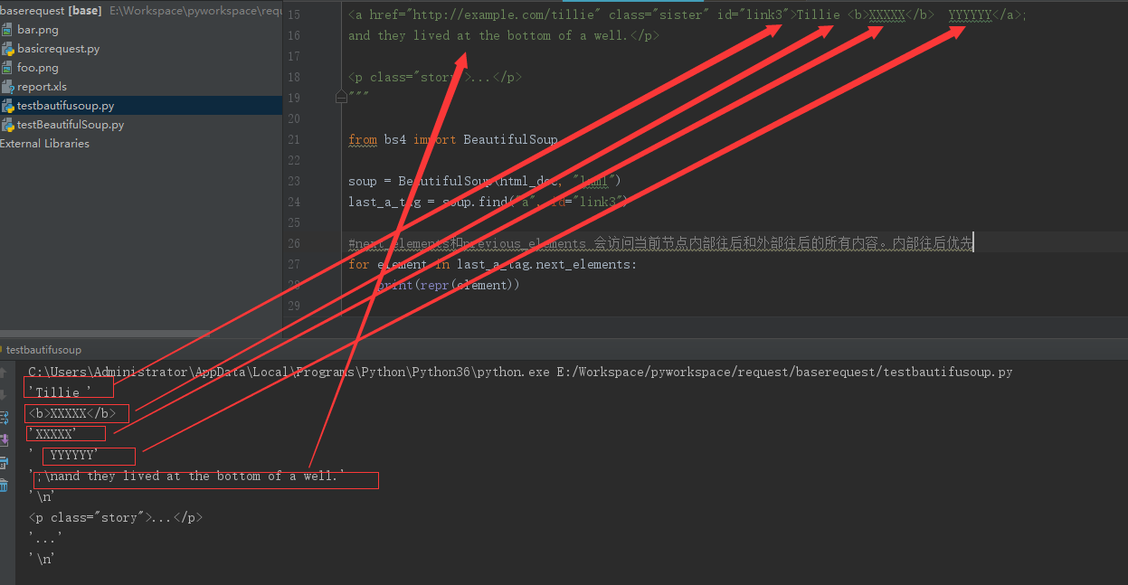Click the image file icon beside bar.png
The width and height of the screenshot is (1128, 585).
coord(7,30)
